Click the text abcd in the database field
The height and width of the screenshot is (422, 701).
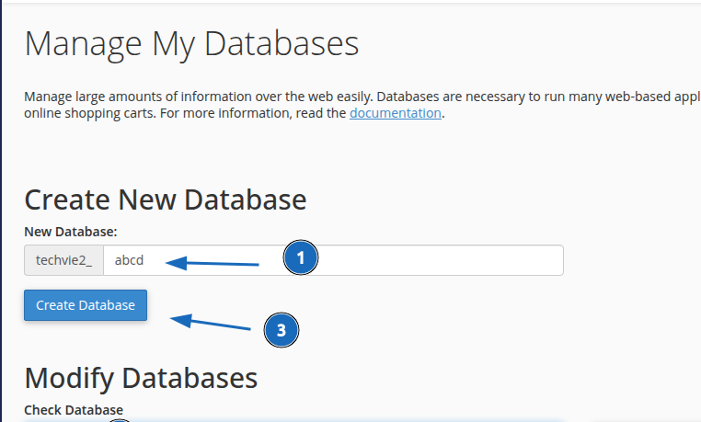[130, 260]
